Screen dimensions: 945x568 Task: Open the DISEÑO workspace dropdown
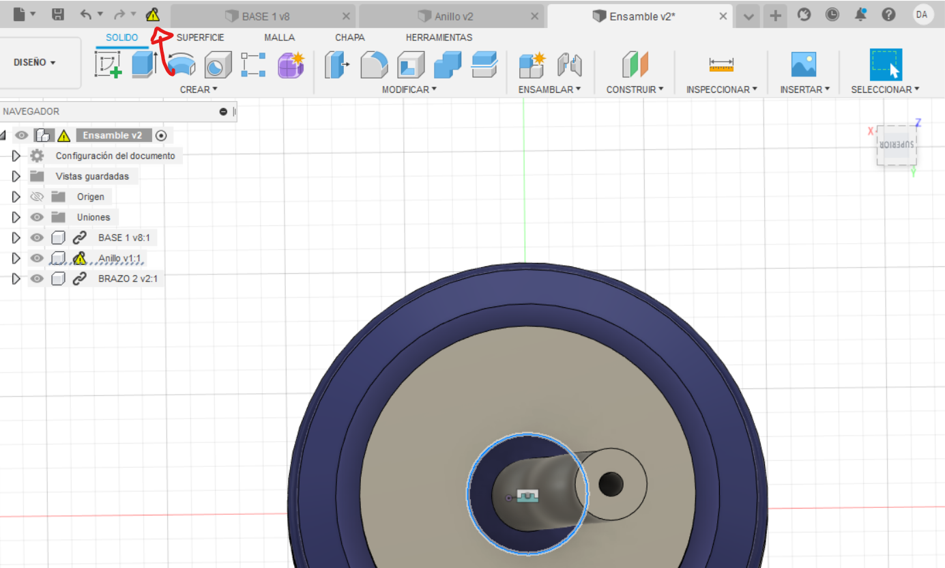pos(35,62)
